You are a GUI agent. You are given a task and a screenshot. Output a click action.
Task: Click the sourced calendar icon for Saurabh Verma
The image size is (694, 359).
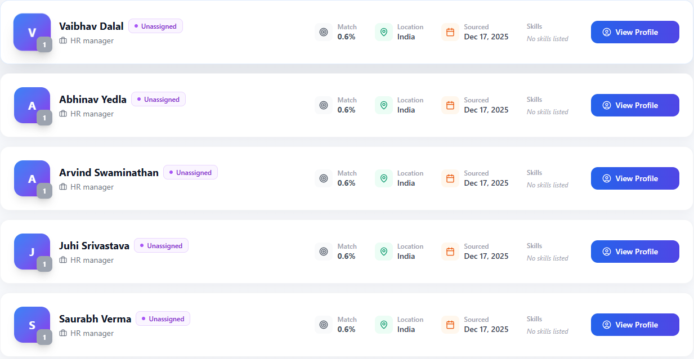(450, 325)
